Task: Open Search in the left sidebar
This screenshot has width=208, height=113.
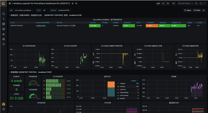Action: [4, 14]
